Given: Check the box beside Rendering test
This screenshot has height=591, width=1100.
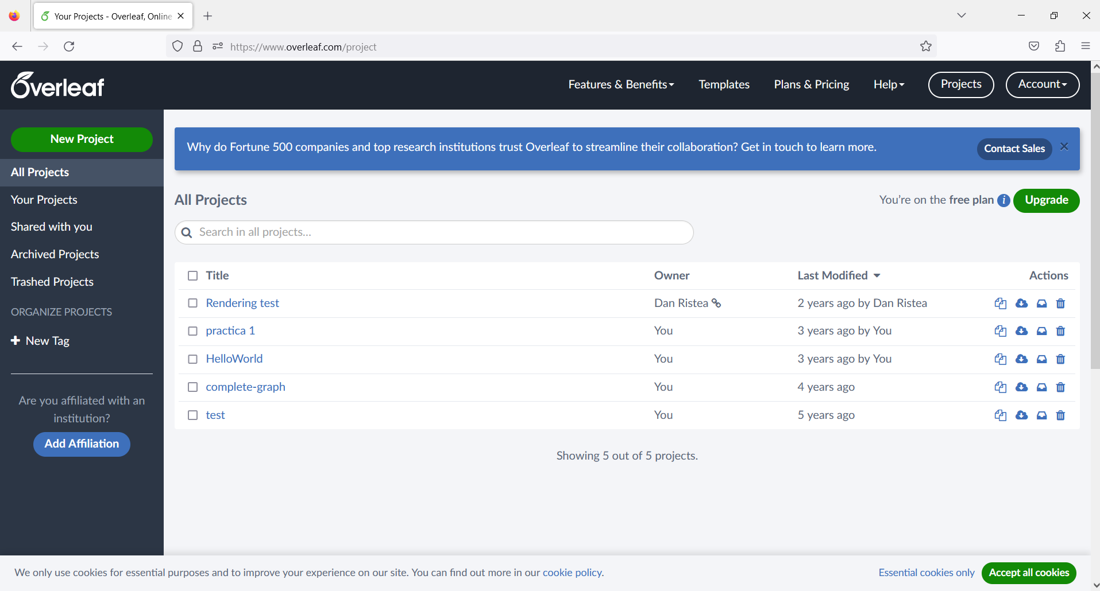Looking at the screenshot, I should pyautogui.click(x=192, y=303).
